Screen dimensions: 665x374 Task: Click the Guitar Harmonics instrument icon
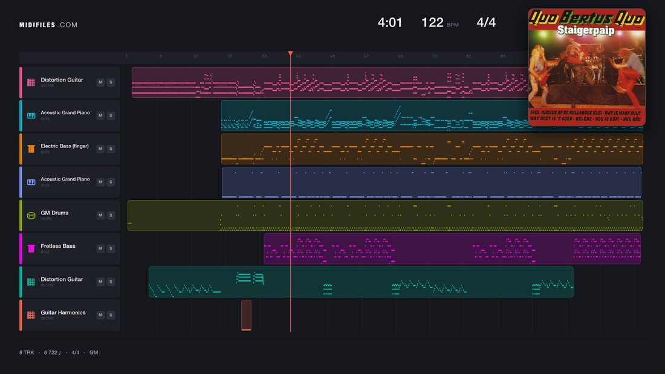[x=31, y=315]
